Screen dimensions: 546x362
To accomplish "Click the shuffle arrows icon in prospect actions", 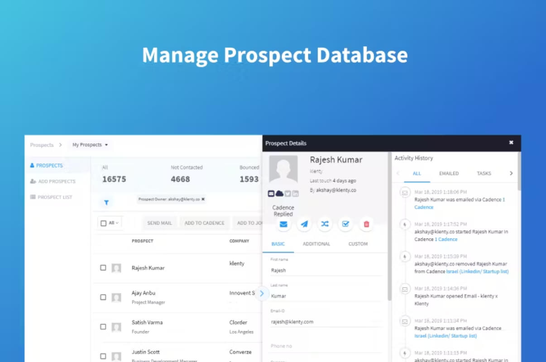I will (325, 224).
